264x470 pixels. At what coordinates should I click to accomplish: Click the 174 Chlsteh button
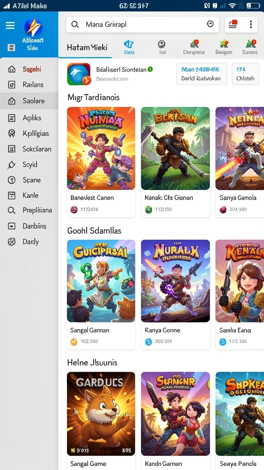[x=245, y=74]
